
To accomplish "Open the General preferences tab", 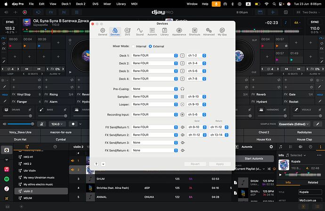I will (102, 32).
